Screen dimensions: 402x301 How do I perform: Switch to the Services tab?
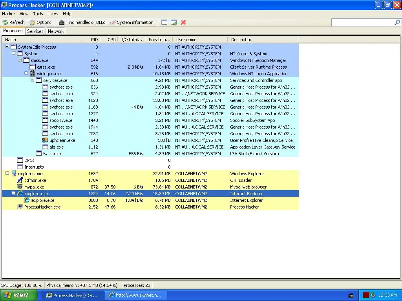35,31
